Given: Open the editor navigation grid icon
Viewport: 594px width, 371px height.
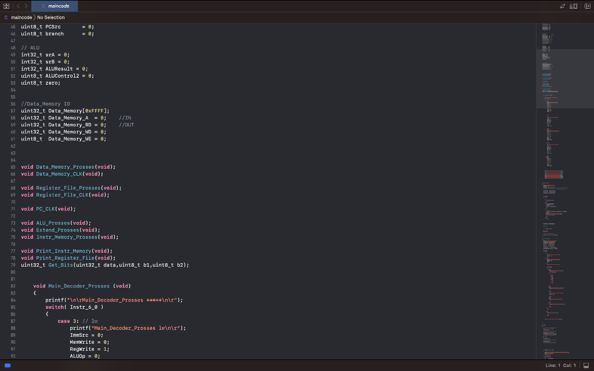Looking at the screenshot, I should [x=6, y=6].
